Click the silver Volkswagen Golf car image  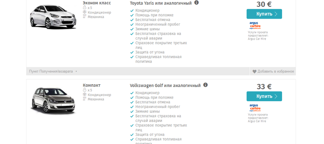tap(53, 100)
